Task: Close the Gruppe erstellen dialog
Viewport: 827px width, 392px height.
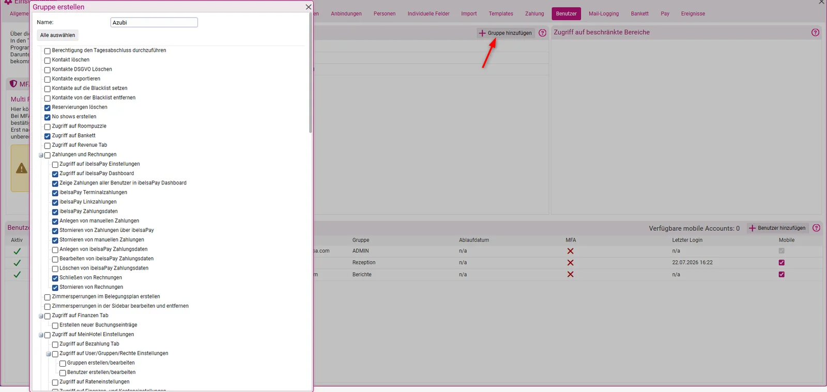Action: click(x=309, y=7)
